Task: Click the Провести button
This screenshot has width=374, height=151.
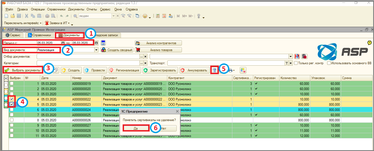Action: [x=95, y=70]
